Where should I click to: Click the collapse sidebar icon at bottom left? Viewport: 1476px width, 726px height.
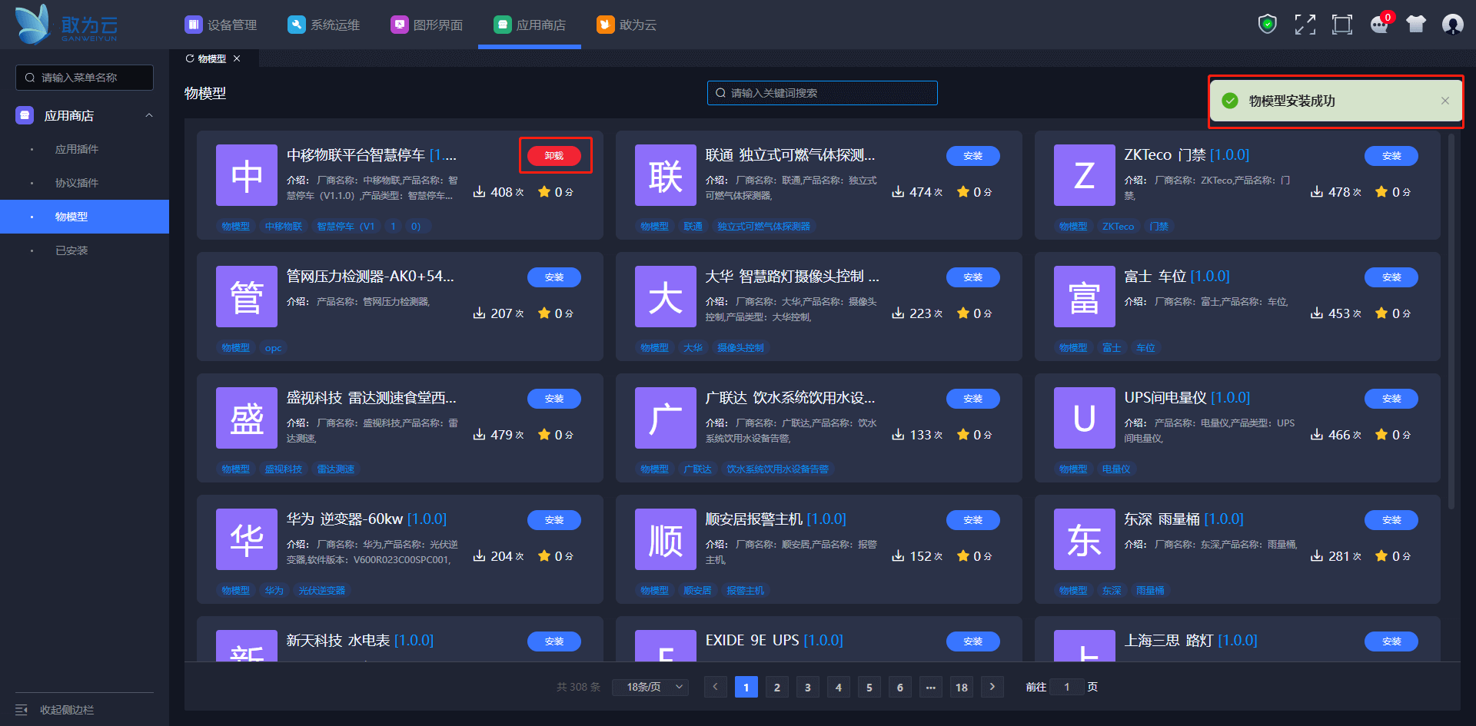tap(22, 710)
